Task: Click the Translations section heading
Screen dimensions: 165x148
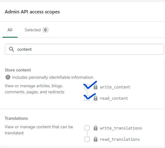Action: [x=16, y=119]
